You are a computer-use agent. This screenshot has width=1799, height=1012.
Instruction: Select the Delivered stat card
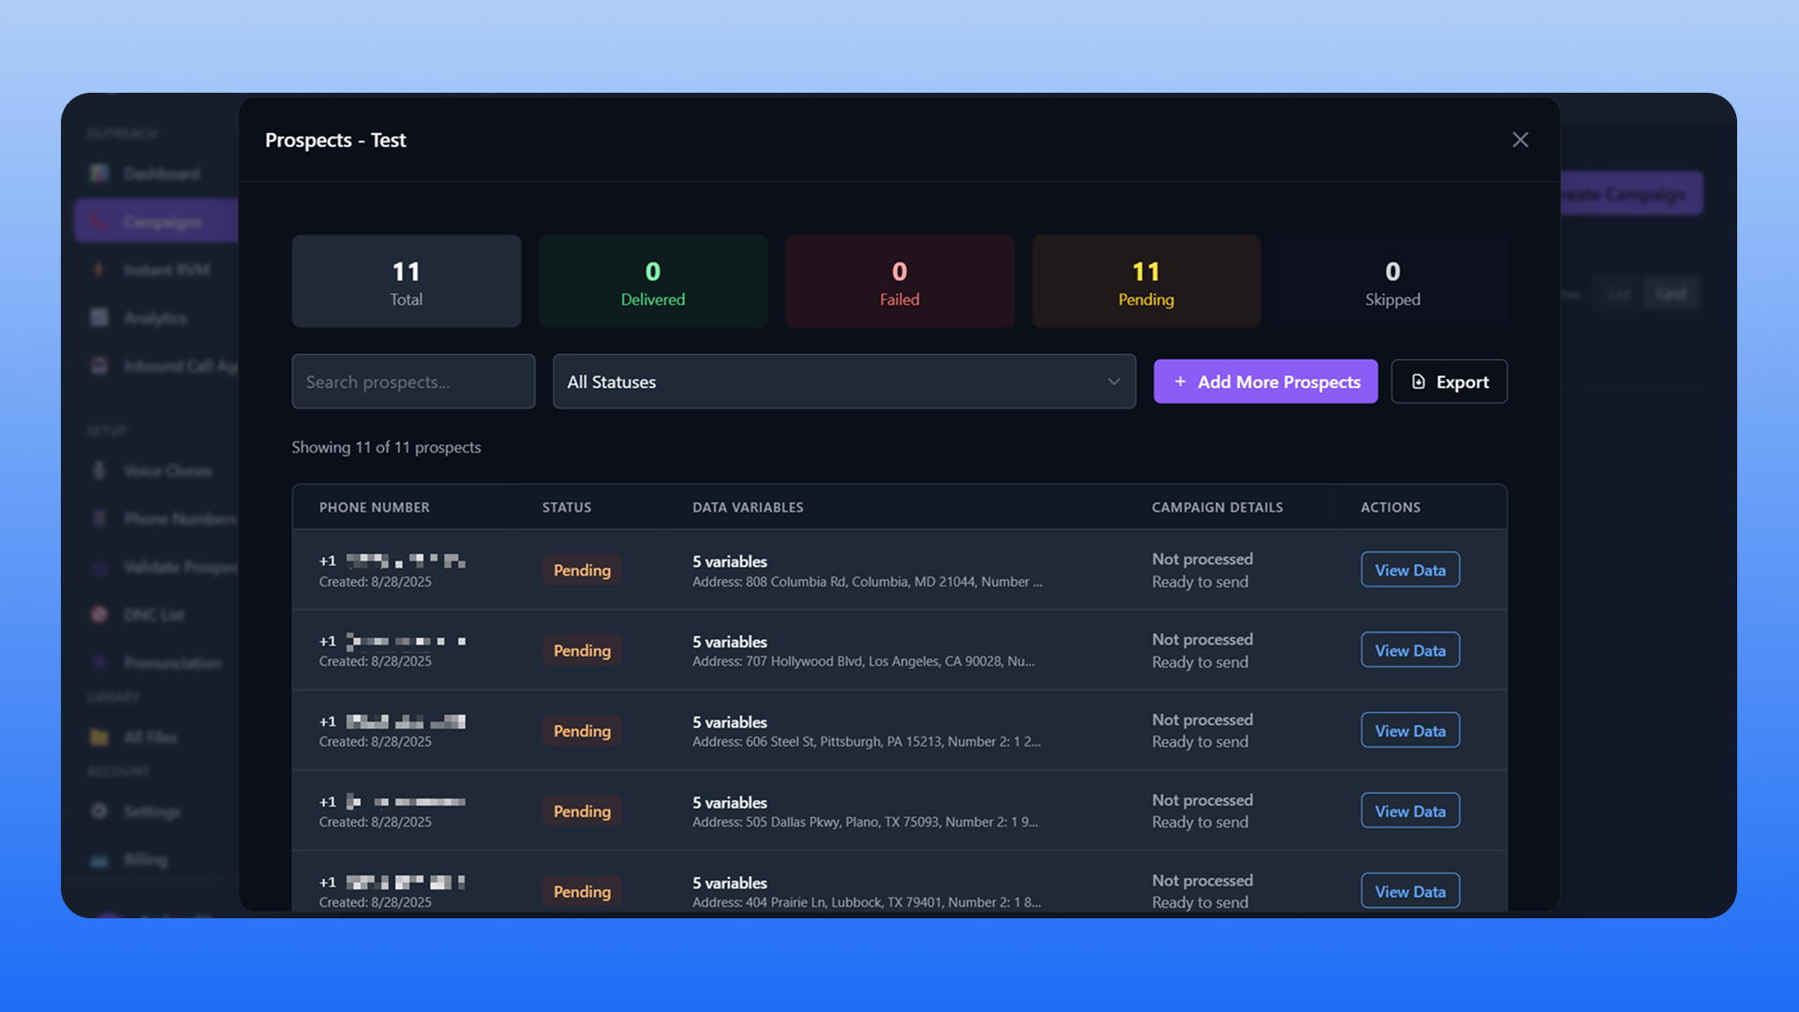(x=652, y=281)
